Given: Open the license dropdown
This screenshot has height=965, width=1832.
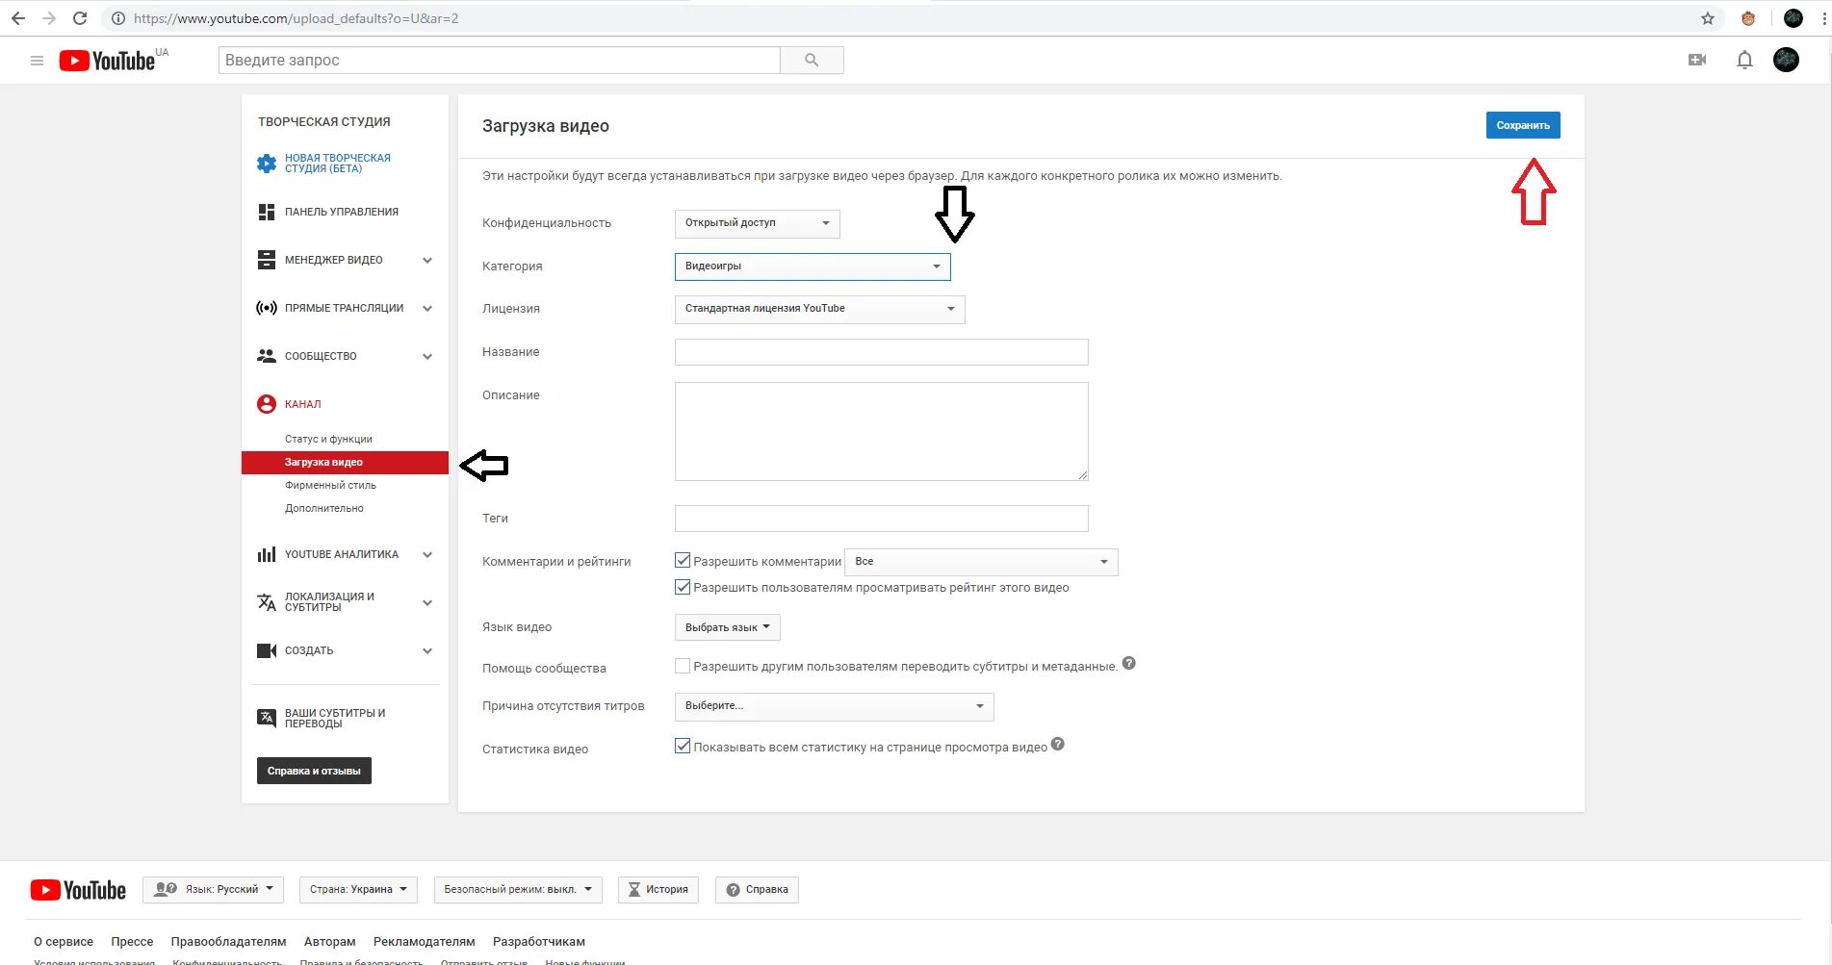Looking at the screenshot, I should click(x=820, y=309).
